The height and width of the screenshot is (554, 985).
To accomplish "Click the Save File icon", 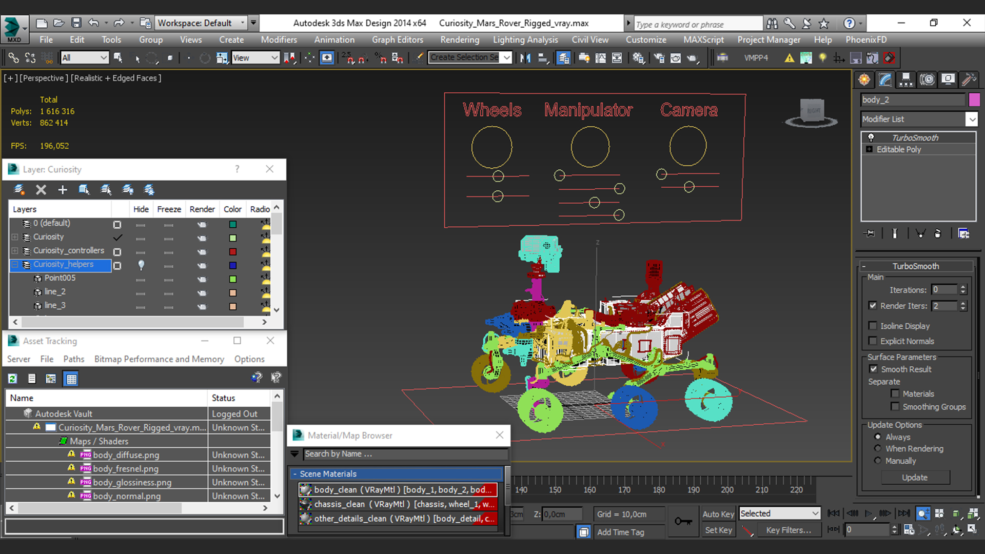I will (x=76, y=23).
